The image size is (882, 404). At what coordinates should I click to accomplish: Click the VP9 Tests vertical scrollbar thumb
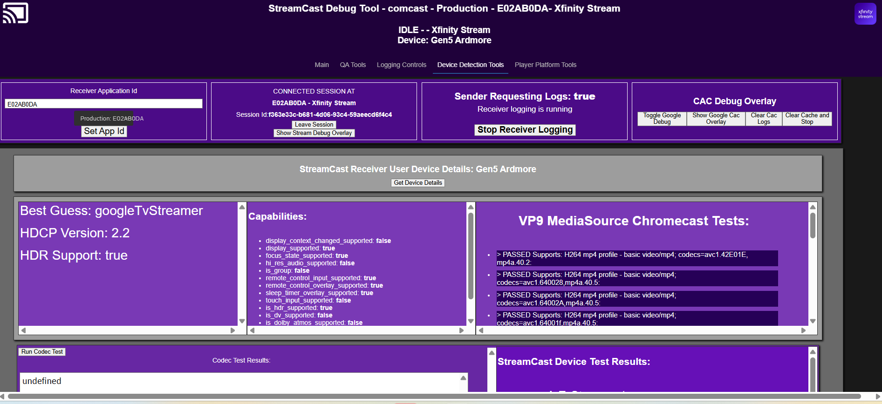click(x=813, y=225)
